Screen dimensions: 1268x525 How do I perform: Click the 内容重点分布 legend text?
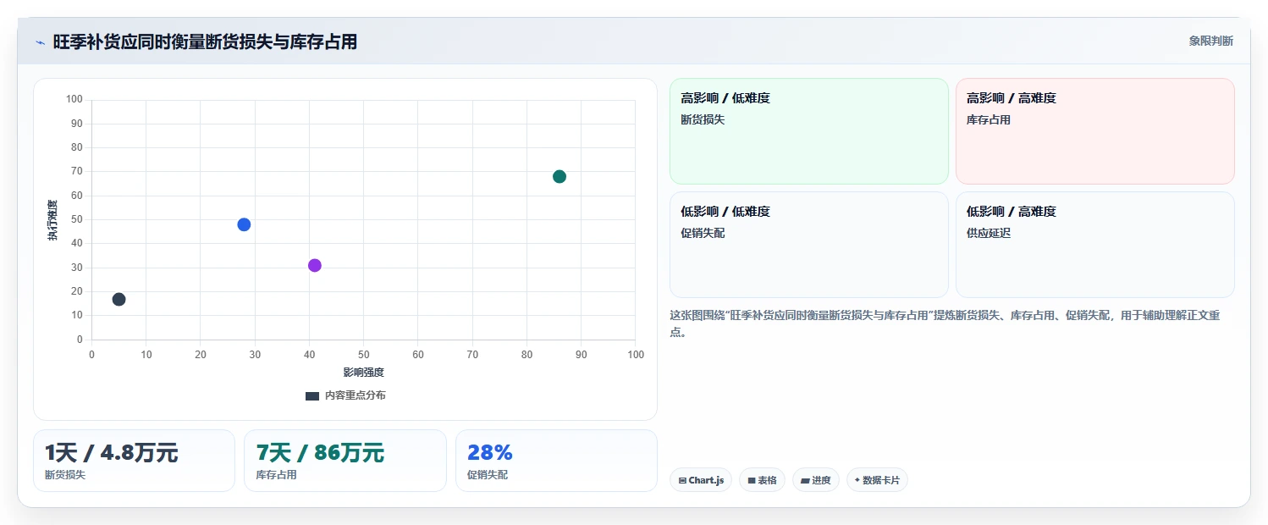pos(355,395)
